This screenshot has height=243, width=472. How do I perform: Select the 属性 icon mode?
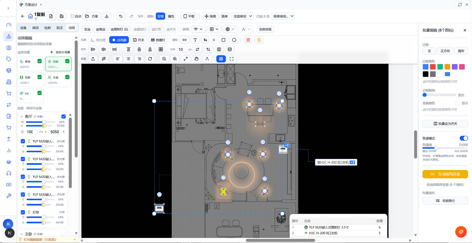click(x=171, y=16)
